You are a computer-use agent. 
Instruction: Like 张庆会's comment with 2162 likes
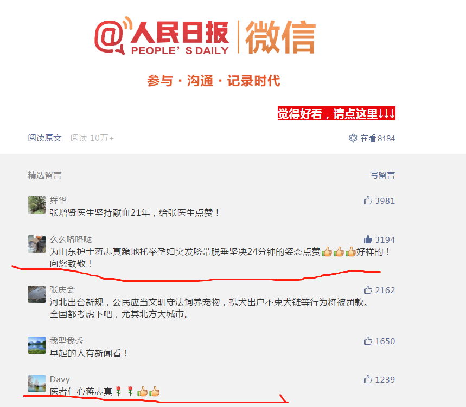(368, 290)
